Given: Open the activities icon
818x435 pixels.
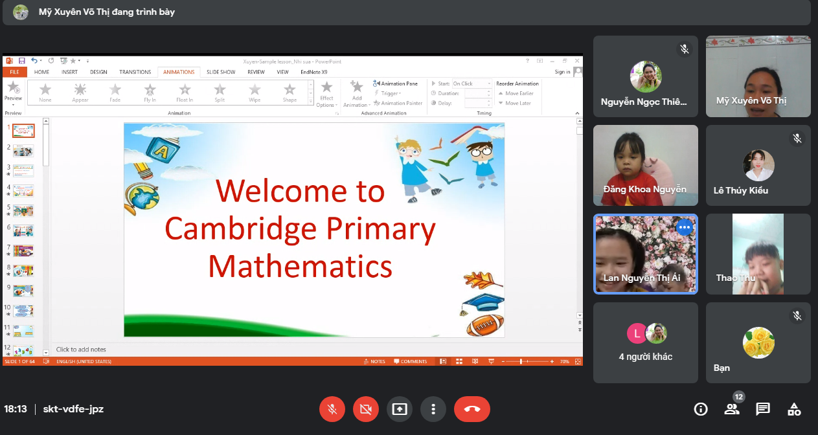Looking at the screenshot, I should coord(794,409).
